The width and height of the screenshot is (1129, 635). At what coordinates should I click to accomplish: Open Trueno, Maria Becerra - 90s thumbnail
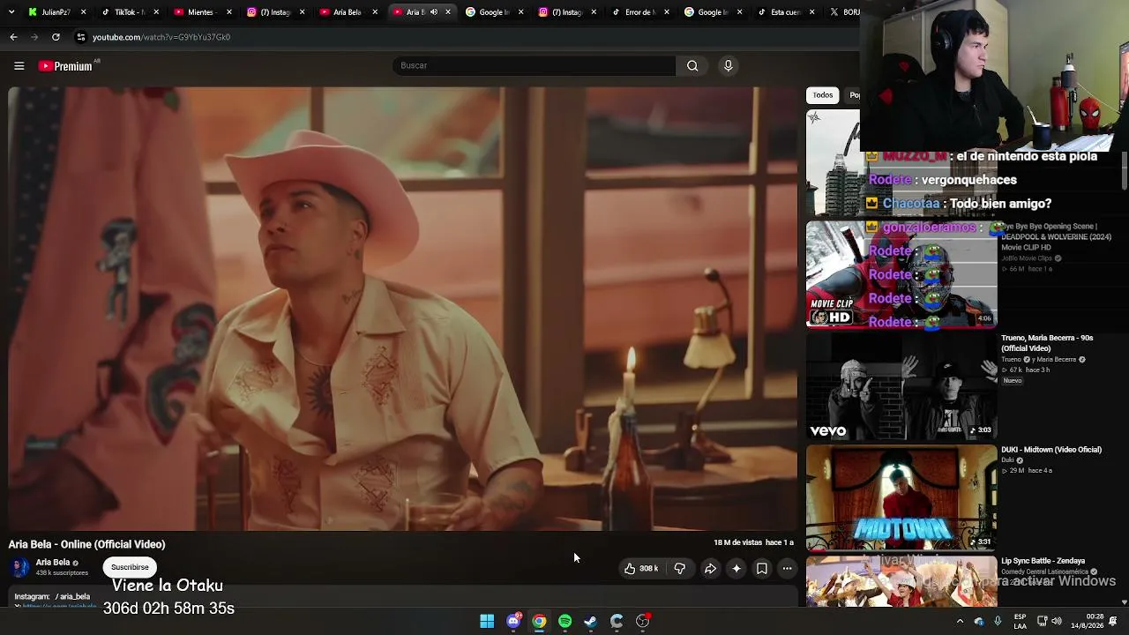901,386
